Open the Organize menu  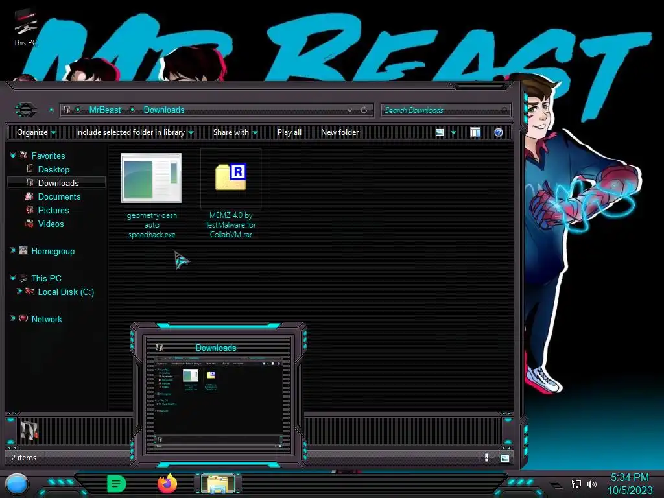point(36,132)
